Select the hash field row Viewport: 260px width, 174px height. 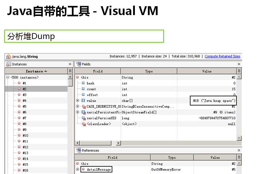point(156,83)
